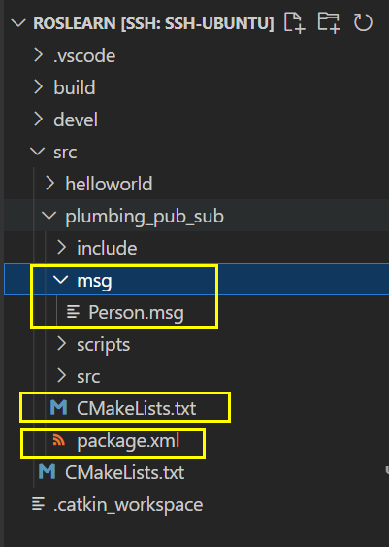
Task: Expand the devel folder chevron
Action: point(38,120)
